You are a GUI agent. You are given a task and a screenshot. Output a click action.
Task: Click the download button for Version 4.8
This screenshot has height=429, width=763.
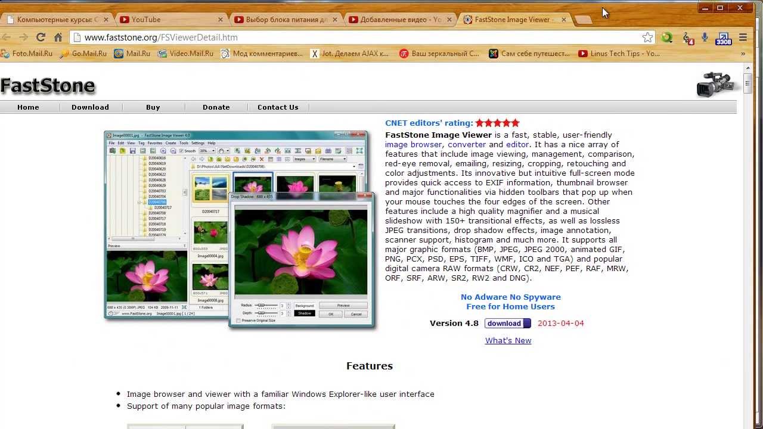(507, 324)
